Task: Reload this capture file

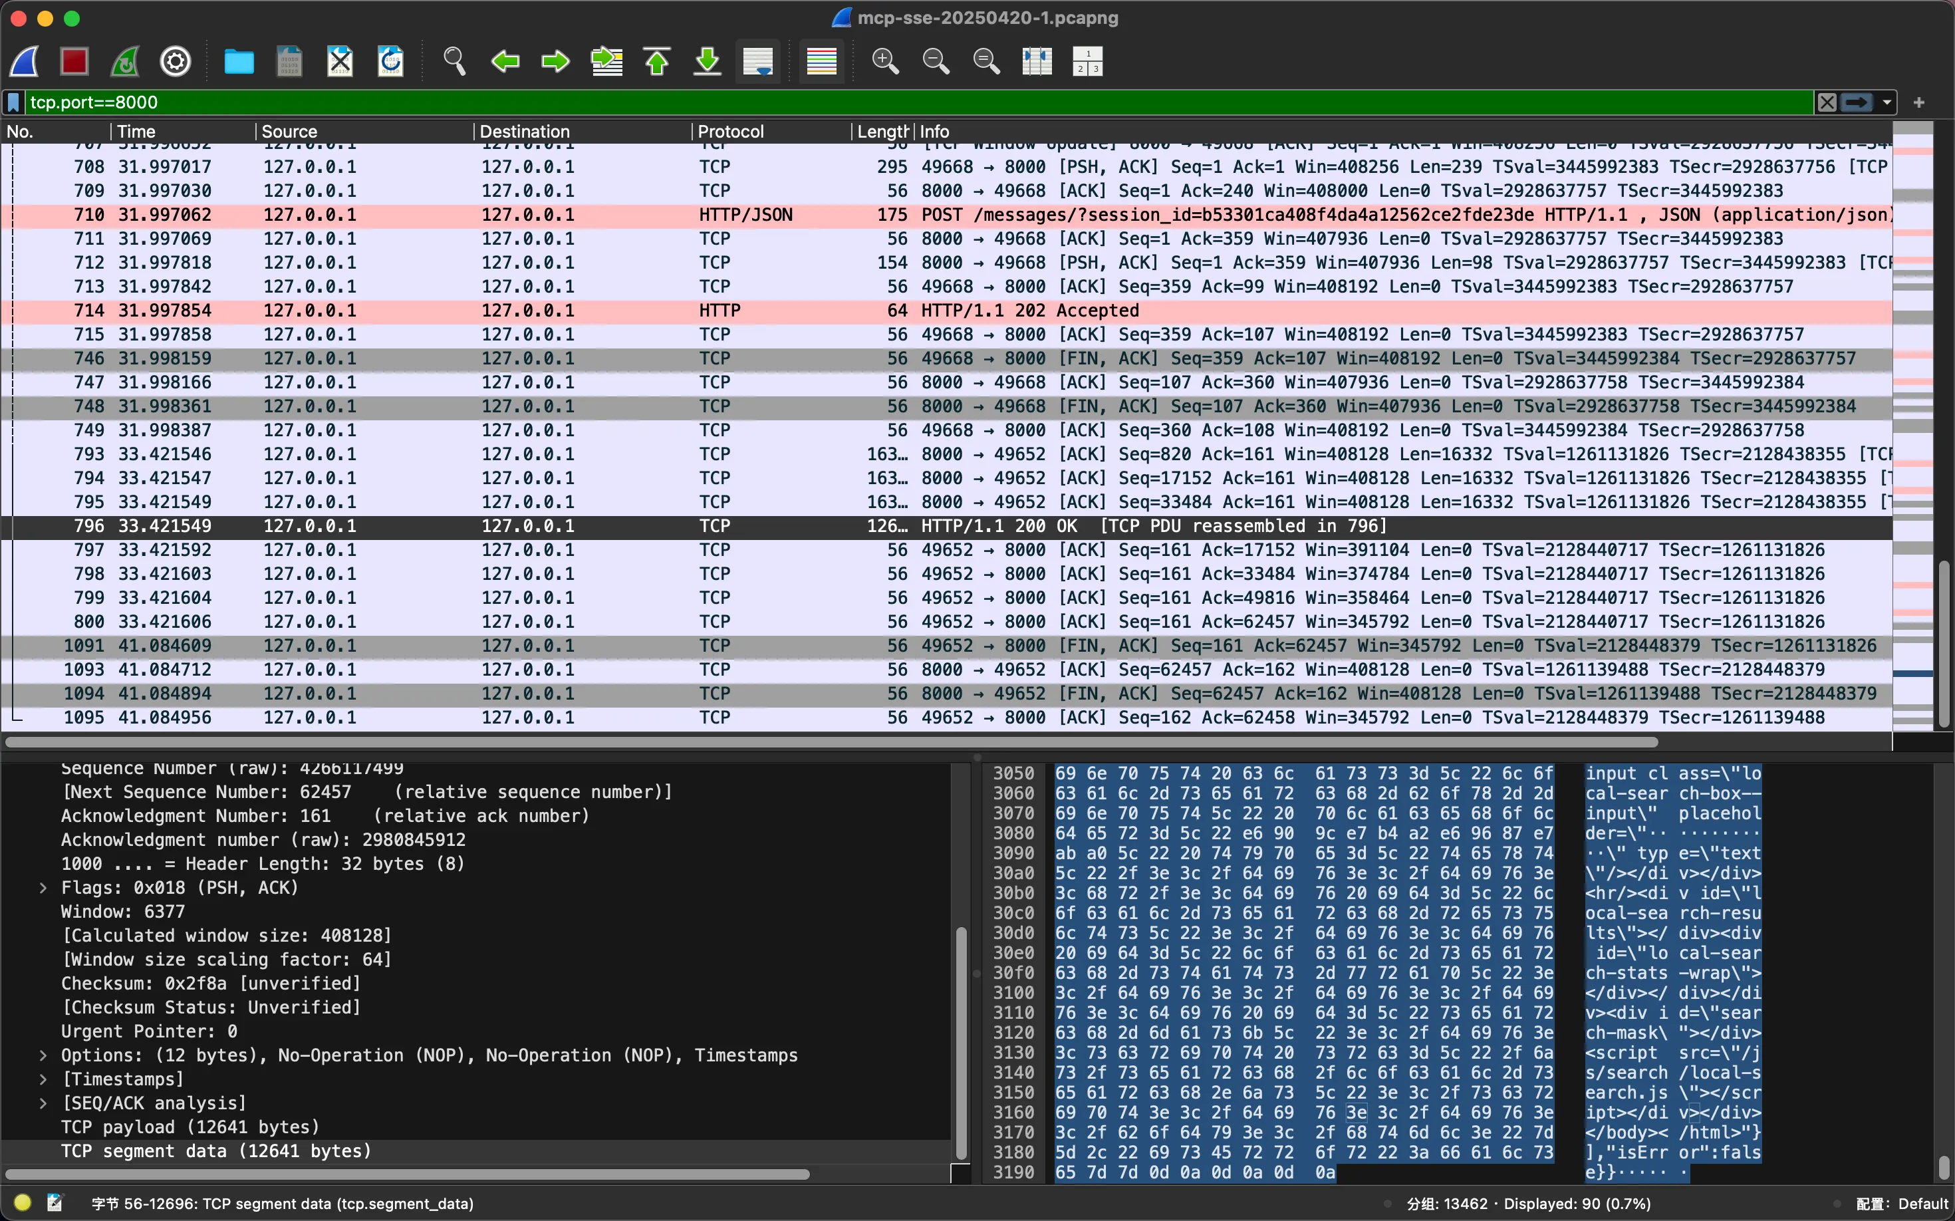Action: tap(391, 61)
